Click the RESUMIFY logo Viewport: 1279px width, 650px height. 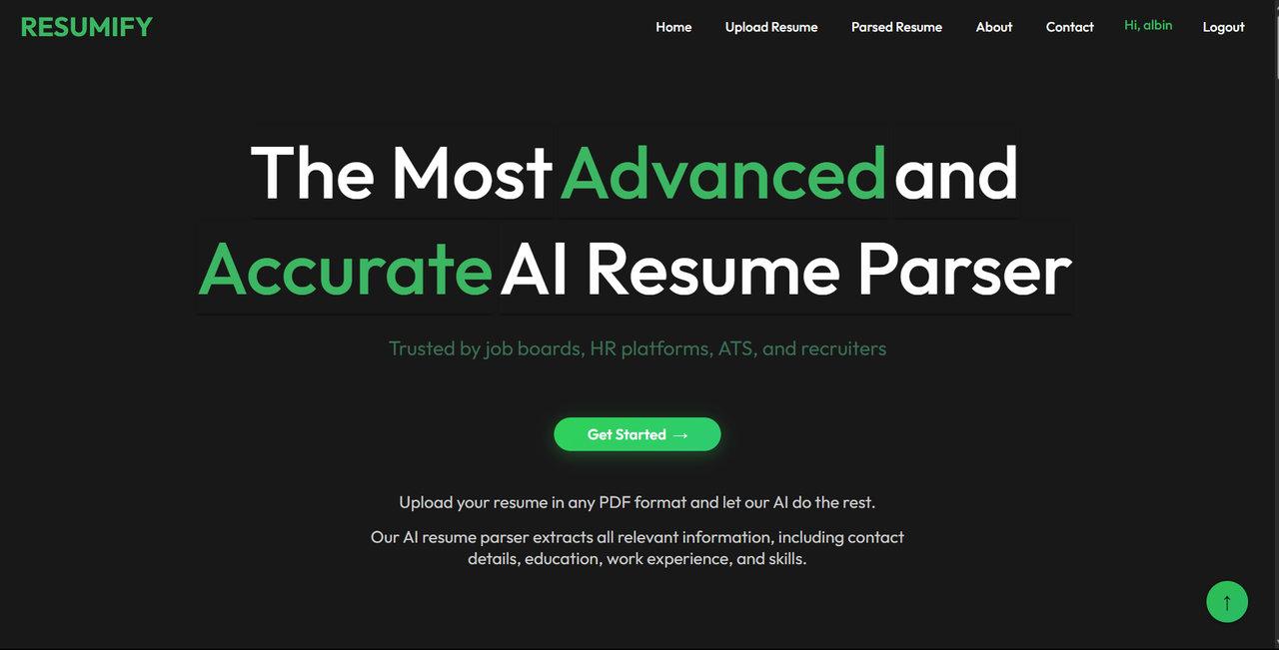[x=86, y=27]
